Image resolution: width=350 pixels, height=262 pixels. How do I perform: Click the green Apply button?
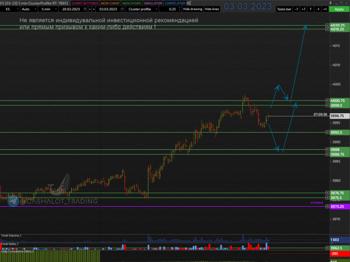pyautogui.click(x=339, y=9)
